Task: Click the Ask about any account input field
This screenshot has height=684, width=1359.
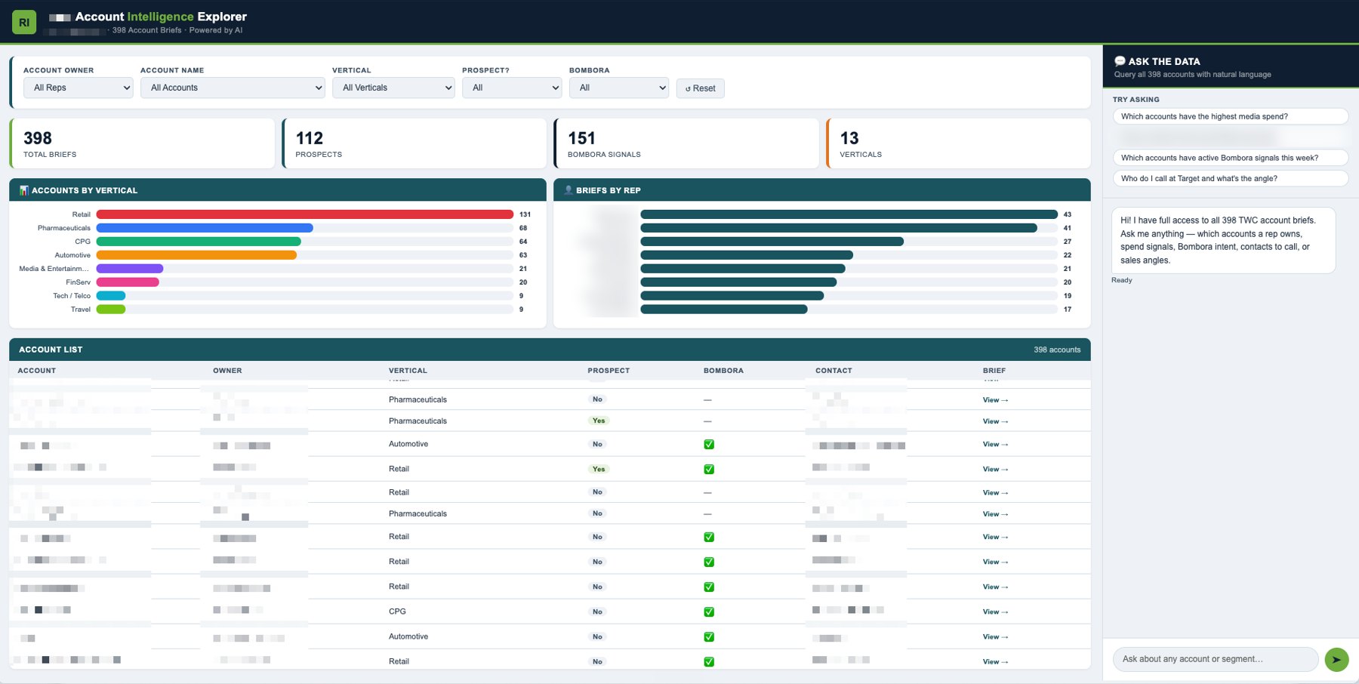Action: click(x=1216, y=659)
